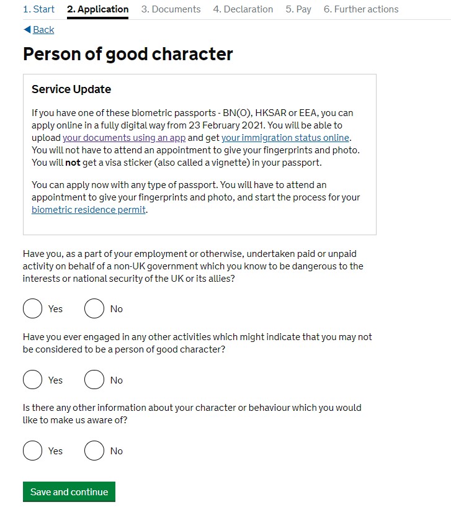Click the bold 'not' text in notice

click(x=74, y=163)
